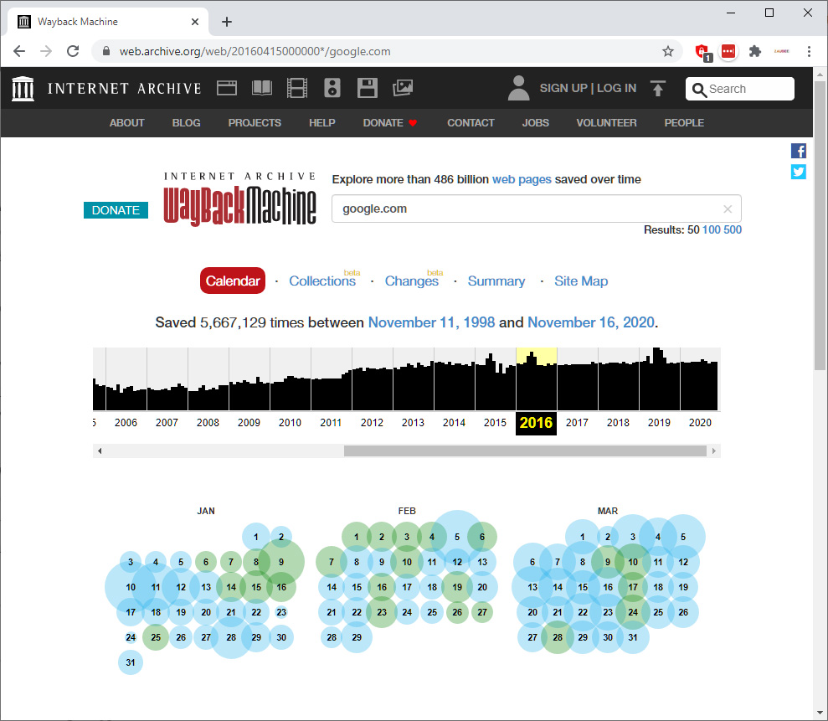The height and width of the screenshot is (721, 828).
Task: Open the HELP menu item
Action: click(322, 122)
